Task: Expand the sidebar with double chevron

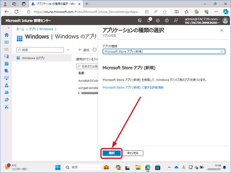Action: [9, 28]
